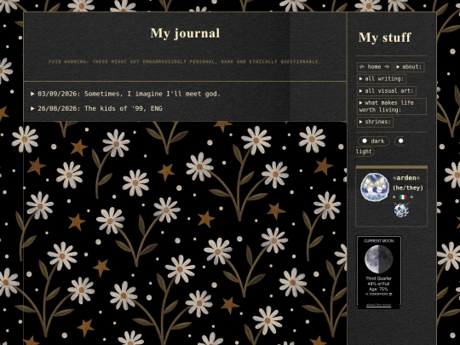Click arden's round avatar image

375,187
